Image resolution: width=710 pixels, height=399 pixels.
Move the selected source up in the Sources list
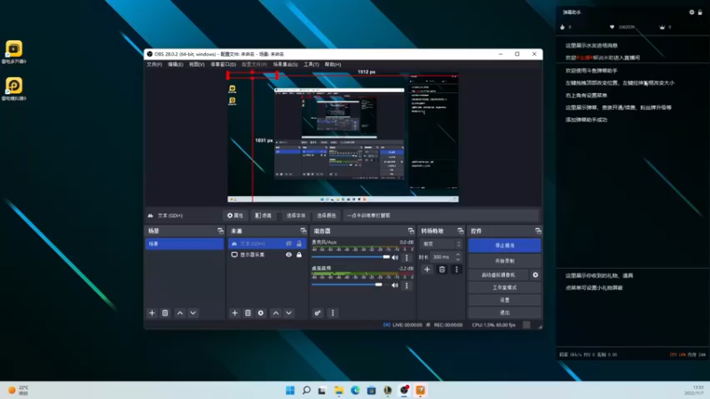[x=276, y=313]
